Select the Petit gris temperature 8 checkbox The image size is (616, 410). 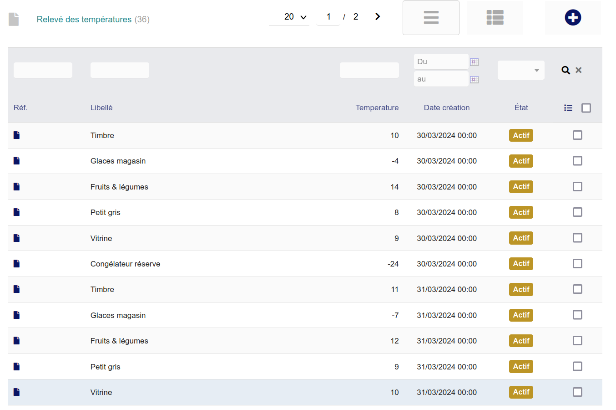(577, 212)
